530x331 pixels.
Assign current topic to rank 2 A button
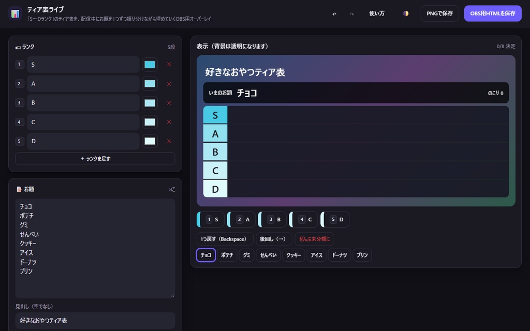coord(241,219)
